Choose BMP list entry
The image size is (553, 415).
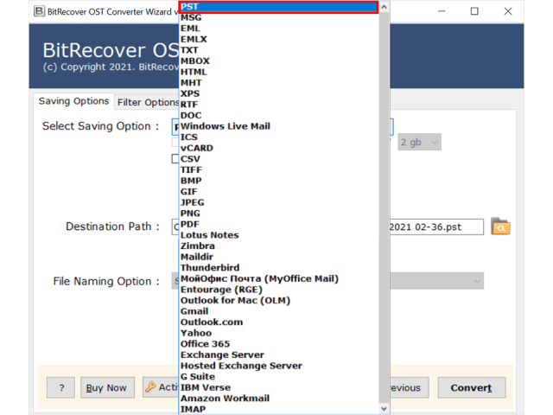coord(278,181)
